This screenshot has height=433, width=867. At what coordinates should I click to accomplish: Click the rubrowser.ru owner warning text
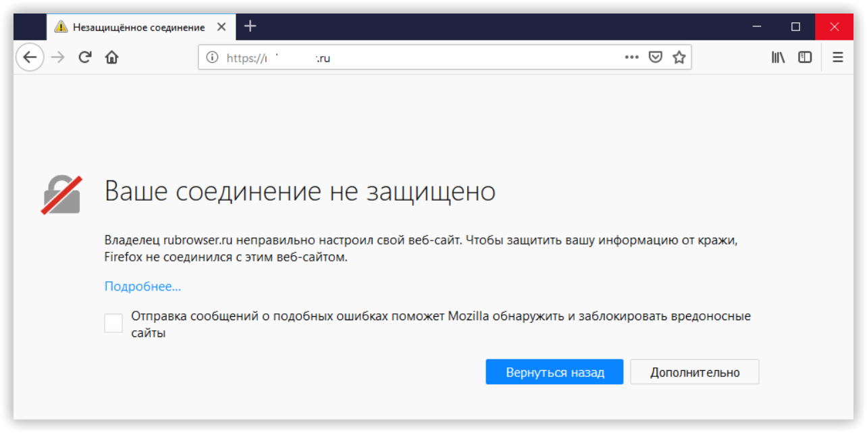click(421, 249)
